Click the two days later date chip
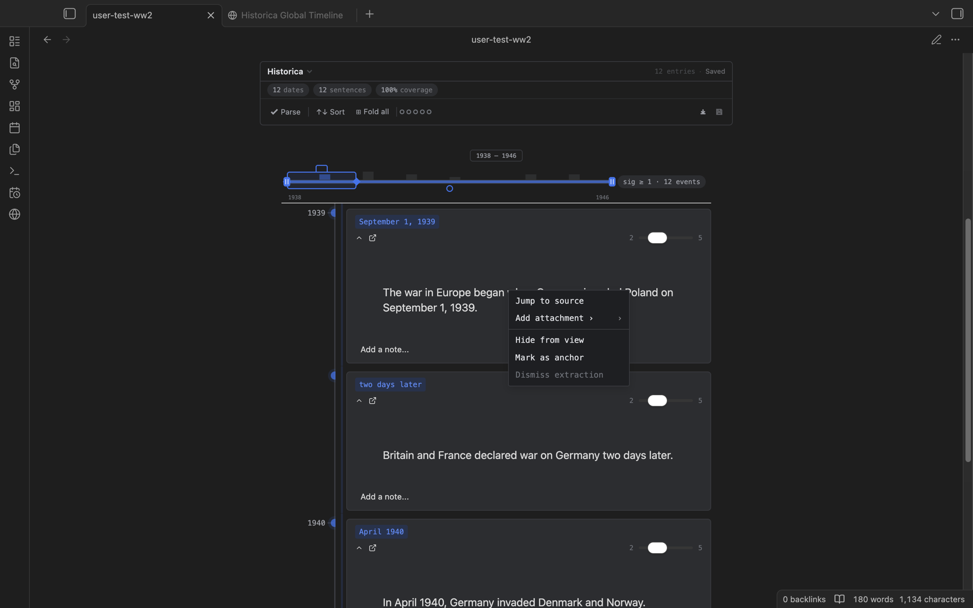 [x=390, y=385]
